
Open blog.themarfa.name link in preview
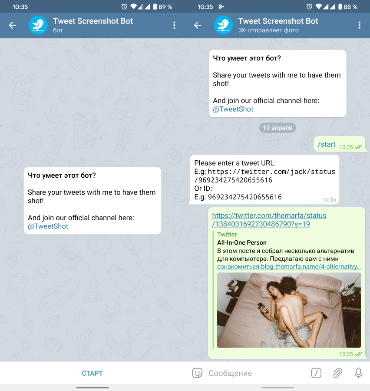289,267
